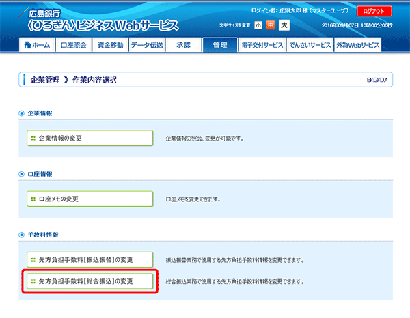Open the 口座照会 tab
The height and width of the screenshot is (318, 410).
pyautogui.click(x=74, y=45)
